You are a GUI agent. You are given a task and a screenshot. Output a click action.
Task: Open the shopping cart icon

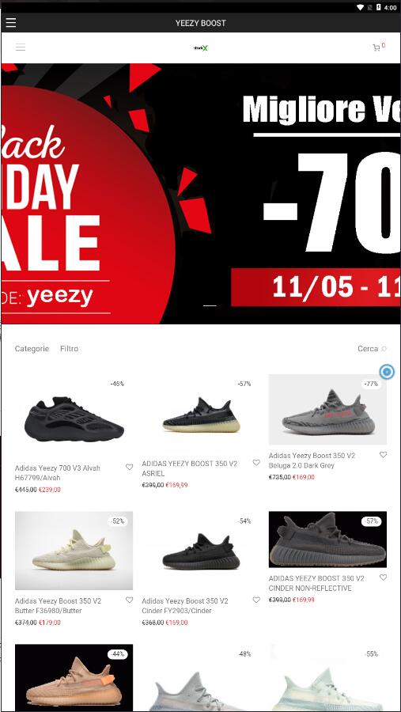tap(376, 47)
